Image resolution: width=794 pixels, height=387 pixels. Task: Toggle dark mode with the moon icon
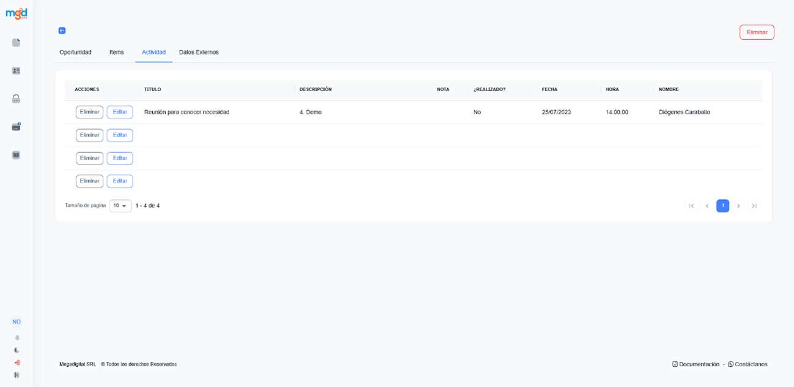click(x=17, y=350)
